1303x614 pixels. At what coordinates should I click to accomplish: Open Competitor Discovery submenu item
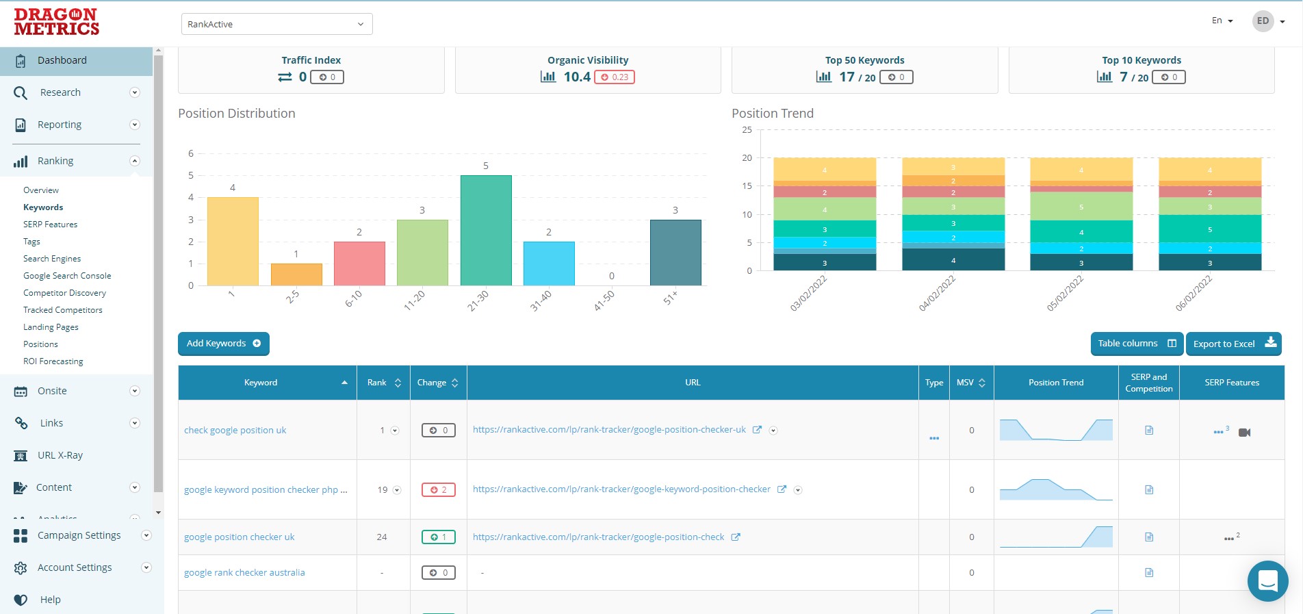point(64,293)
